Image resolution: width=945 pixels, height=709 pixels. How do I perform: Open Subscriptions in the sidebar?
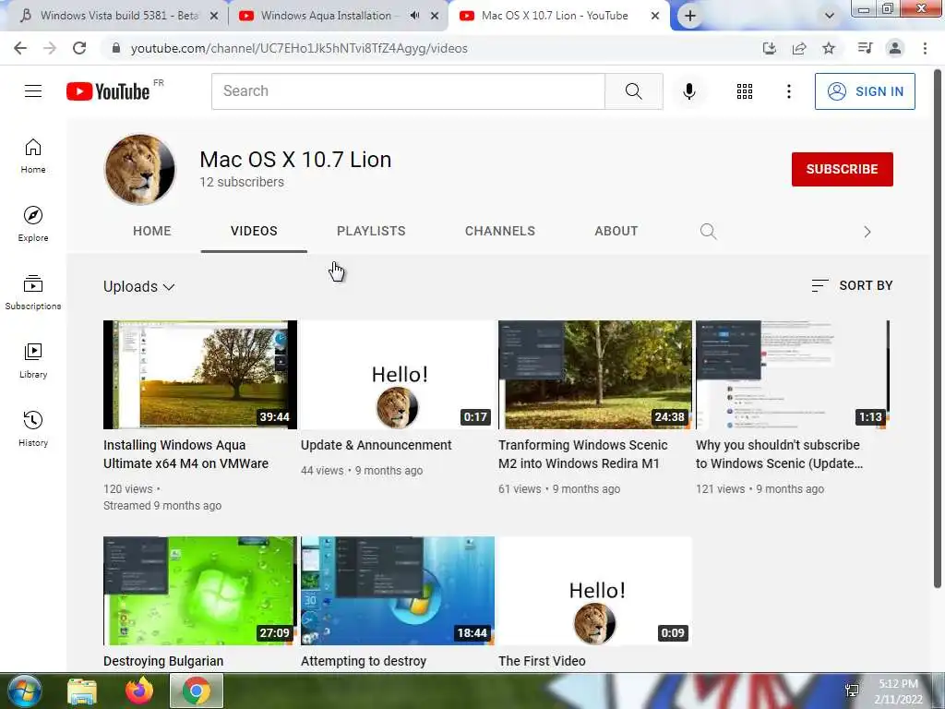(33, 293)
